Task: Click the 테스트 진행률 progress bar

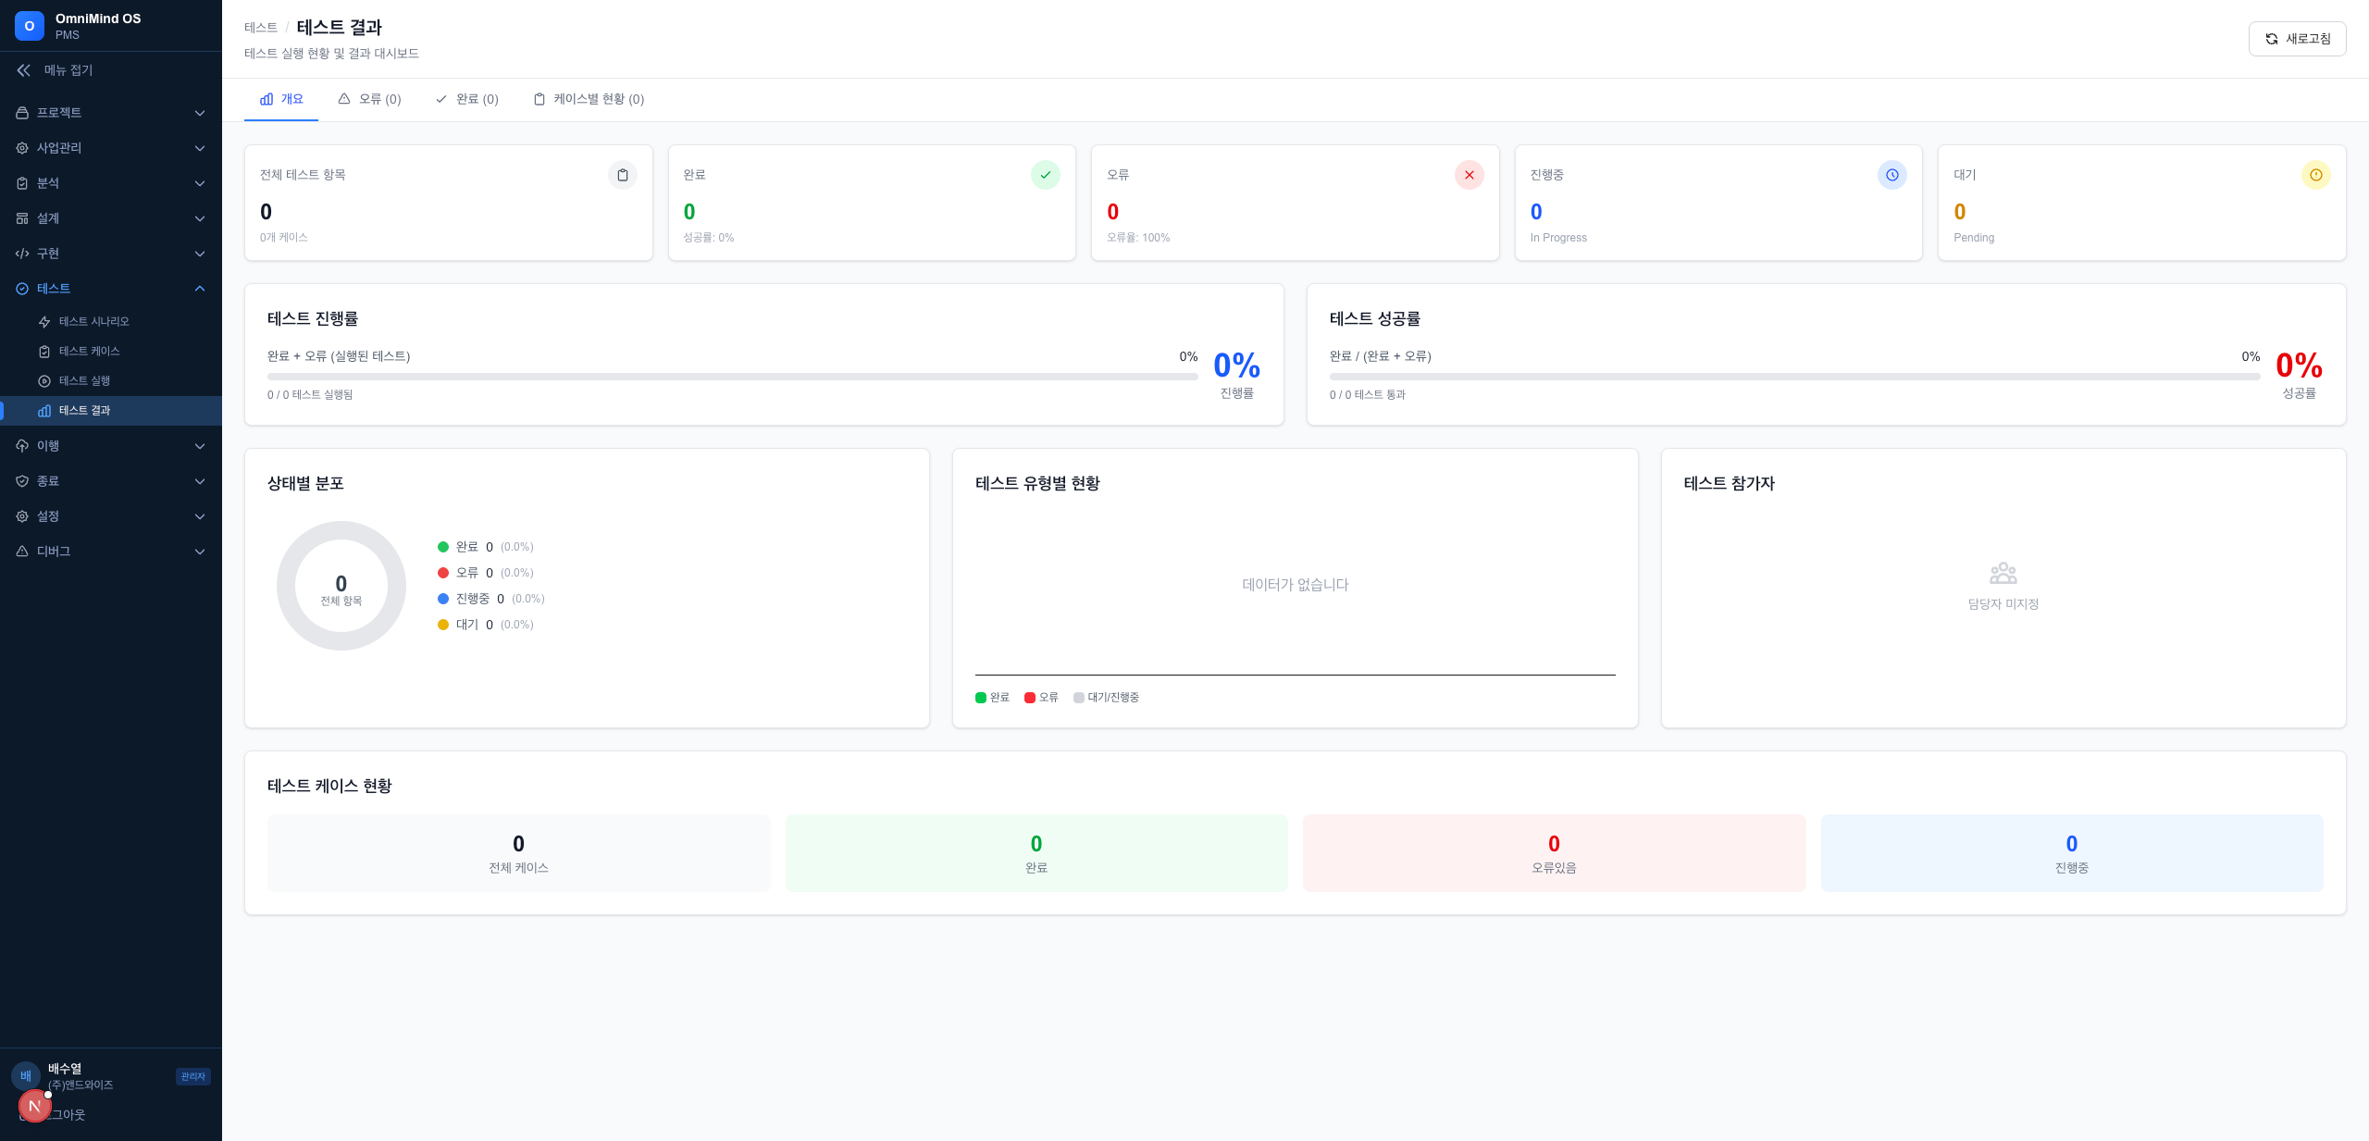Action: (x=731, y=377)
